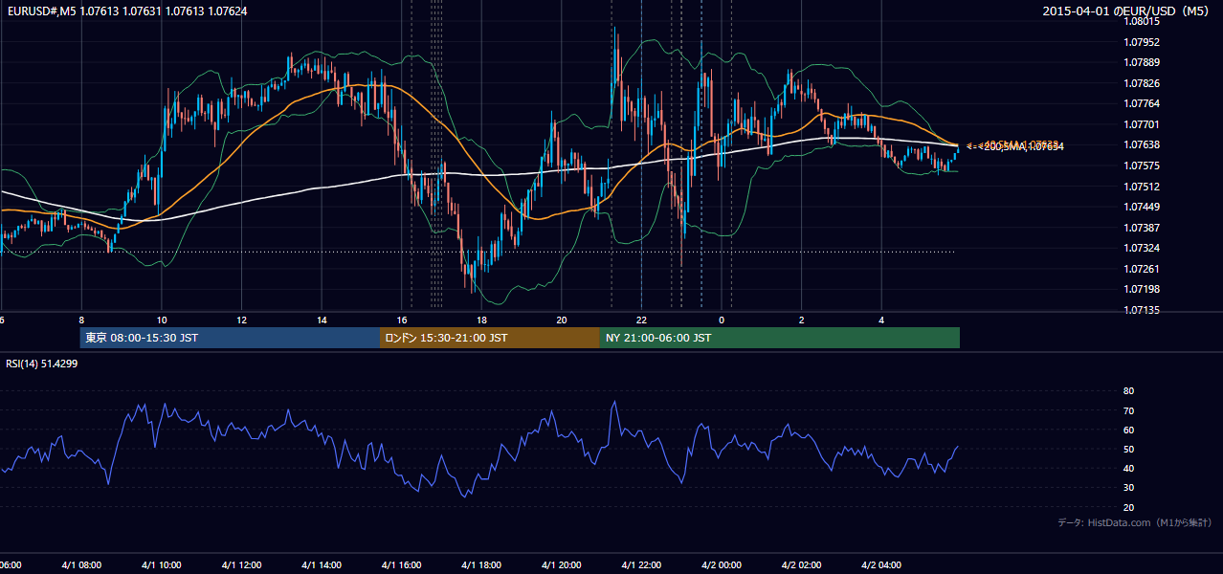
Task: Click the 4/2 00:00 time label
Action: point(722,565)
